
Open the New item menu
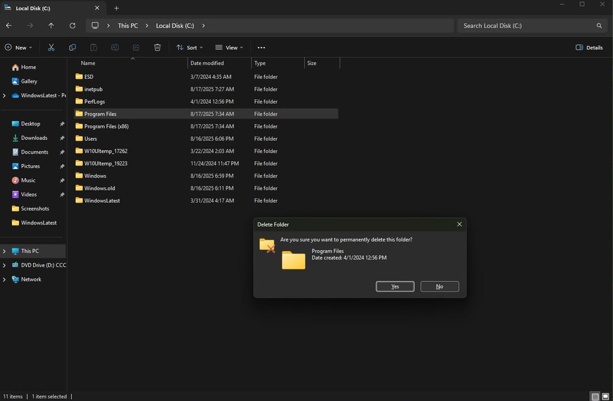click(18, 48)
